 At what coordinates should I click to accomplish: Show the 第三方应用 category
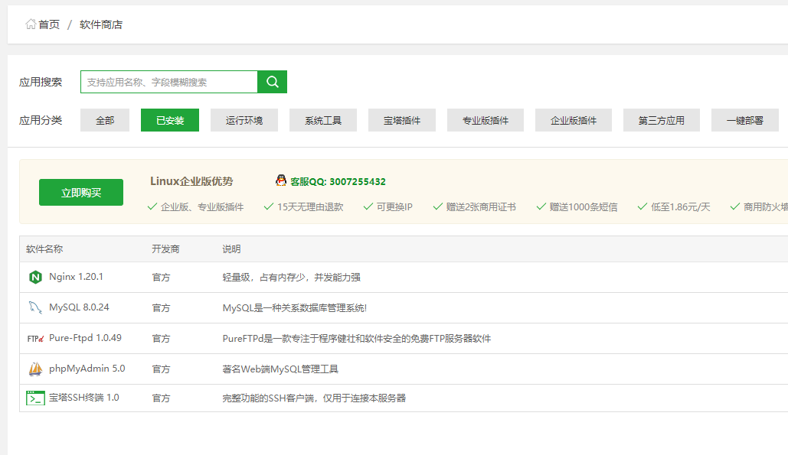[x=662, y=120]
